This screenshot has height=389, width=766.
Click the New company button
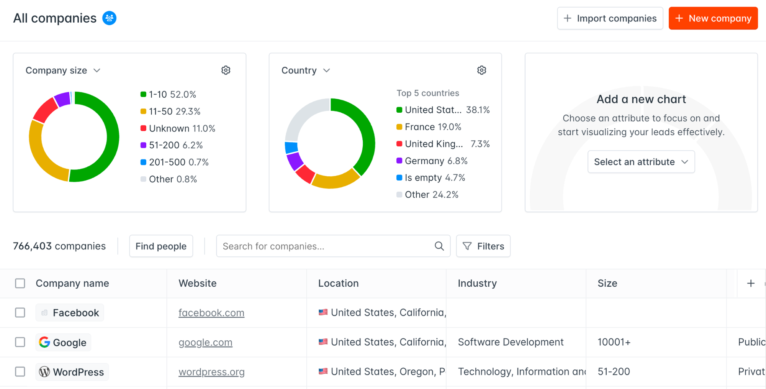click(713, 18)
